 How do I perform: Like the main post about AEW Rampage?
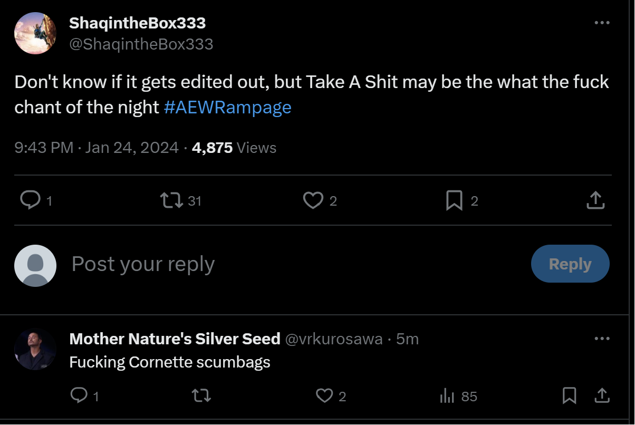[x=313, y=200]
